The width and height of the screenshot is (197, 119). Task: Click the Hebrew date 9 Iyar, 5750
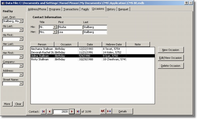[110, 56]
